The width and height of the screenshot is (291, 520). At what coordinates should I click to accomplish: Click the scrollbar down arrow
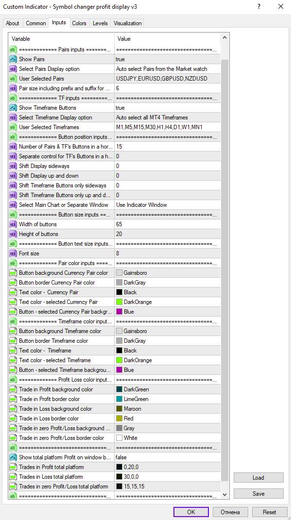224,495
